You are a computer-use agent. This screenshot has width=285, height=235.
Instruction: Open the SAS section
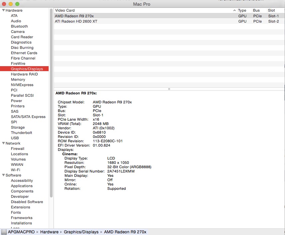point(15,111)
